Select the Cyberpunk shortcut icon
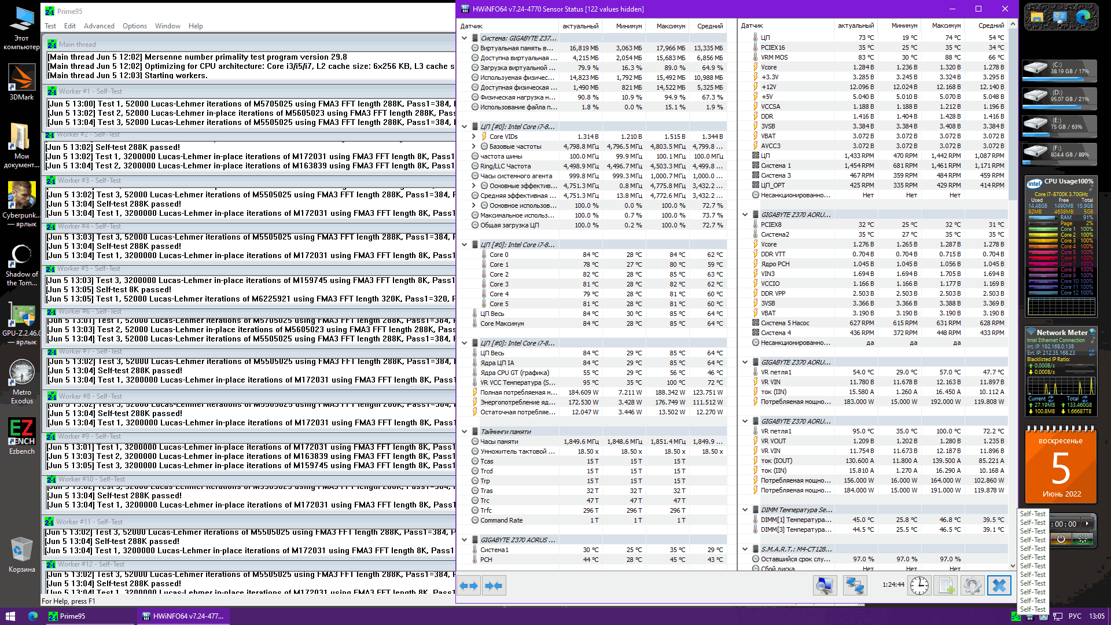 pos(21,204)
